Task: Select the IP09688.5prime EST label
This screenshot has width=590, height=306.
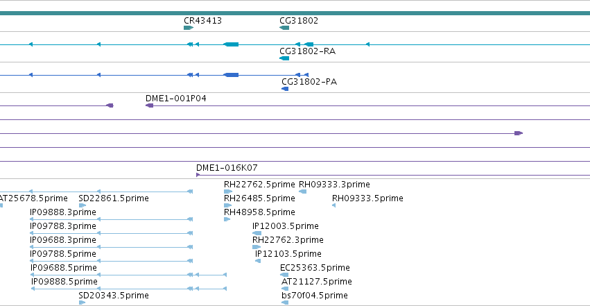Action: pyautogui.click(x=64, y=268)
